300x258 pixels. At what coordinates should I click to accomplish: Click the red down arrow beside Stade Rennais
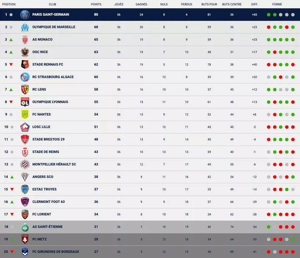coord(11,65)
